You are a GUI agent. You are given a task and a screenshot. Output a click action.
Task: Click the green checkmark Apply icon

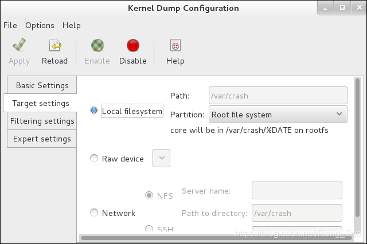19,45
